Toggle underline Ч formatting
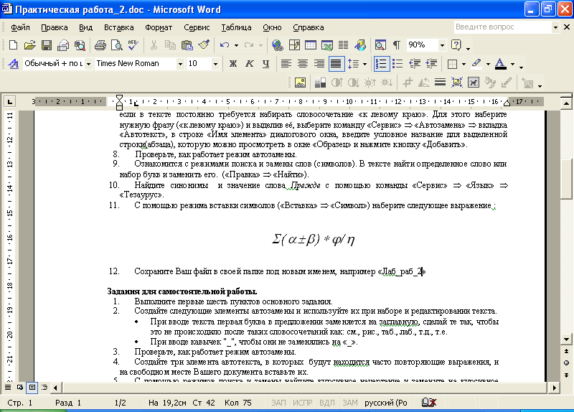 [x=265, y=64]
